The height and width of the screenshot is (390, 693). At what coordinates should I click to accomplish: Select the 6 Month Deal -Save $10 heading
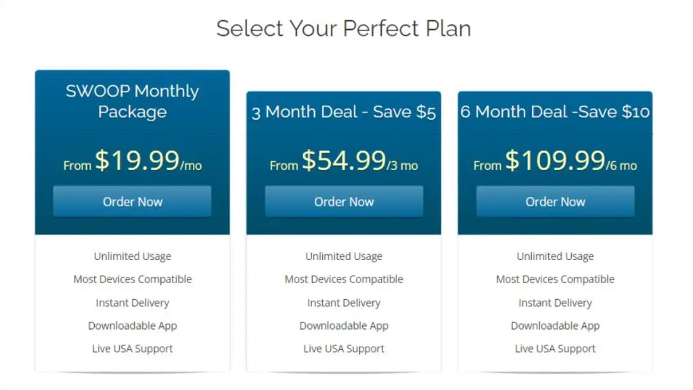pos(555,112)
